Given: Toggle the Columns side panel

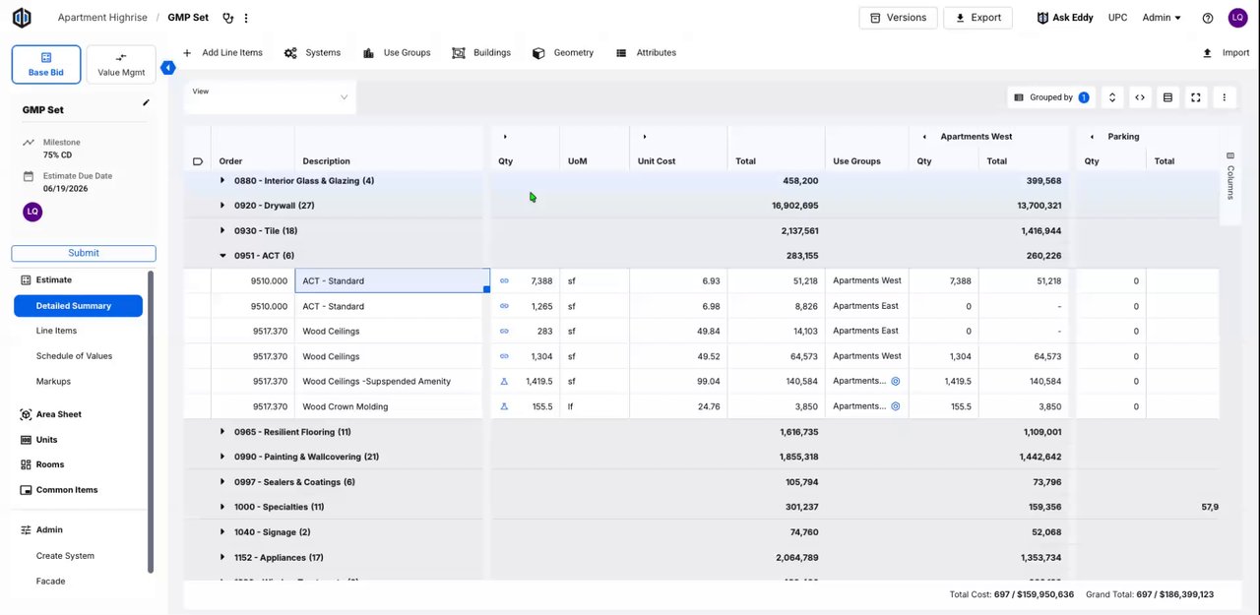Looking at the screenshot, I should [1229, 176].
